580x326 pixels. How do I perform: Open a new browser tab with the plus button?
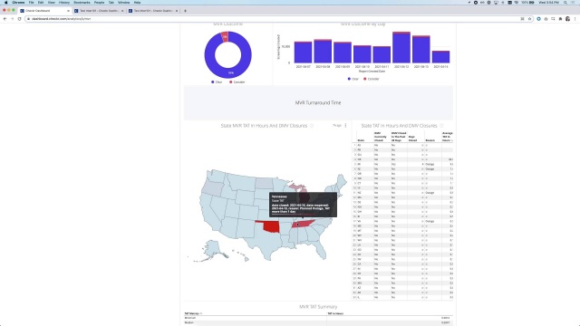(x=185, y=11)
